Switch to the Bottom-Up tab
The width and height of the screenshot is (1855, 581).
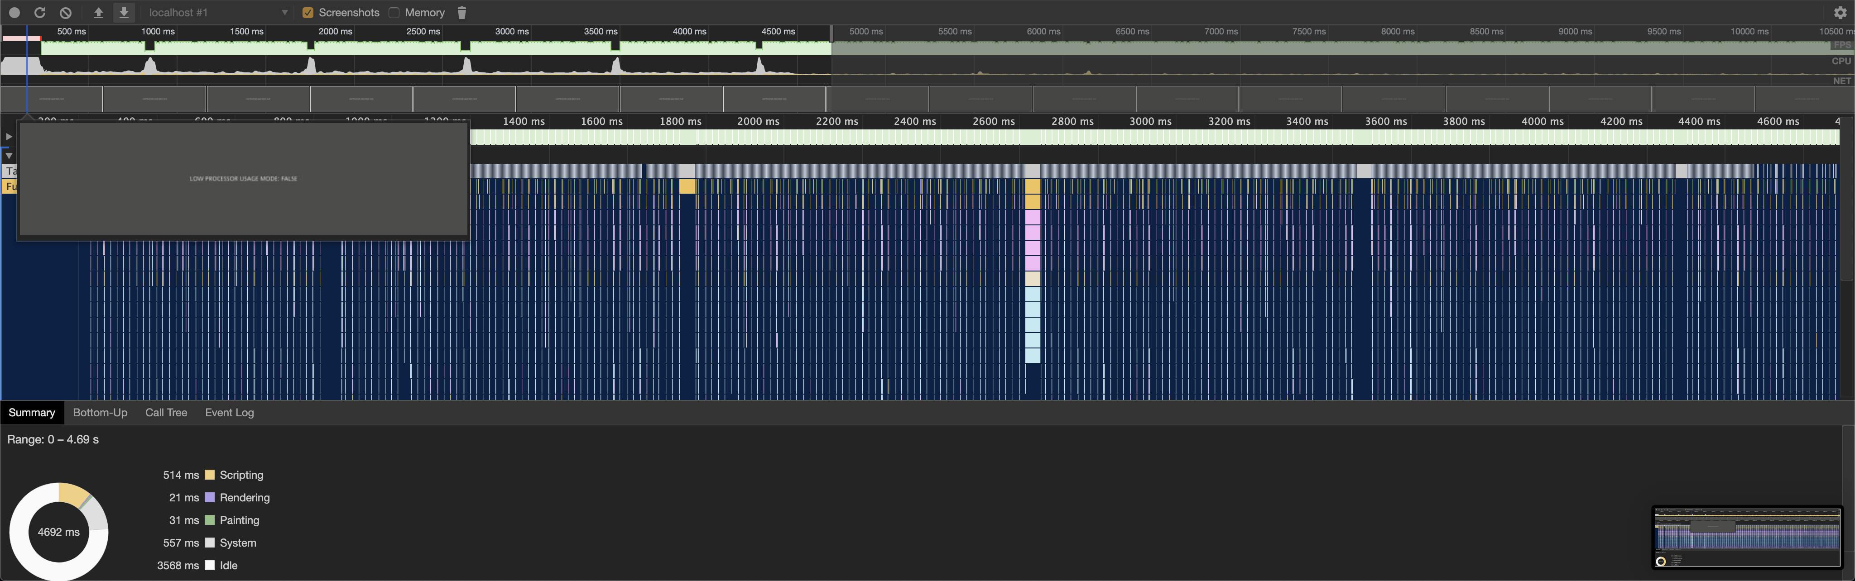[100, 412]
